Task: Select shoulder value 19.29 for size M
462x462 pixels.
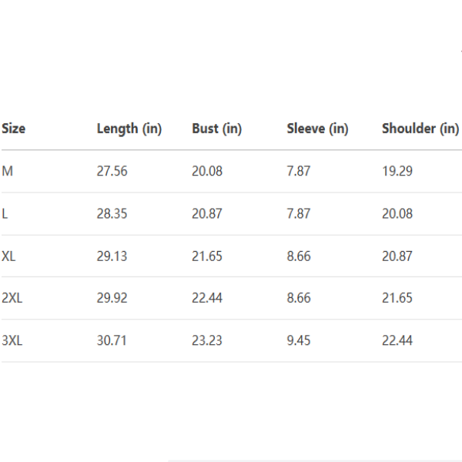Action: click(x=397, y=171)
